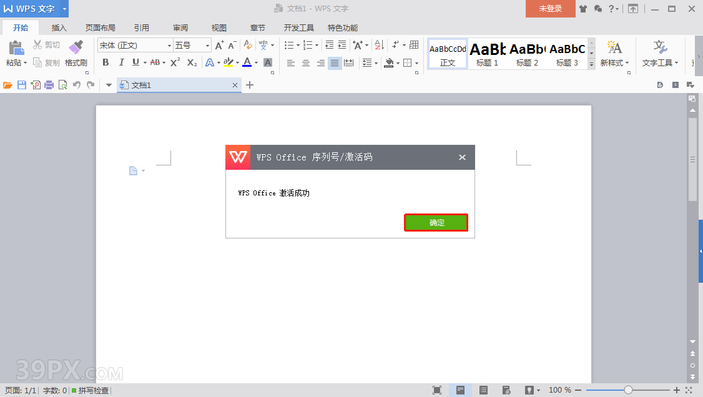Expand underline style dropdown arrow
This screenshot has height=397, width=703.
[145, 62]
